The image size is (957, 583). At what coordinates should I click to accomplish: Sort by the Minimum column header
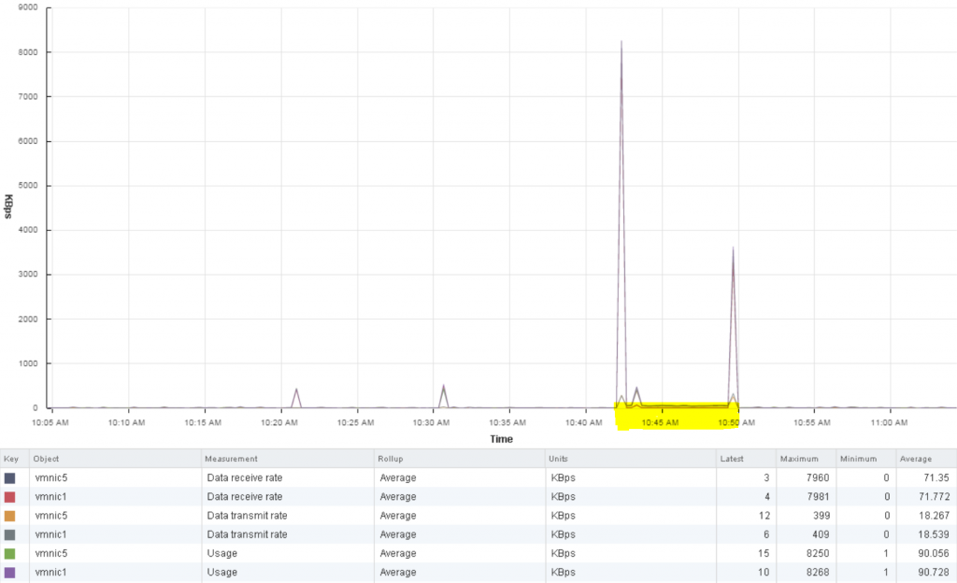tap(858, 459)
